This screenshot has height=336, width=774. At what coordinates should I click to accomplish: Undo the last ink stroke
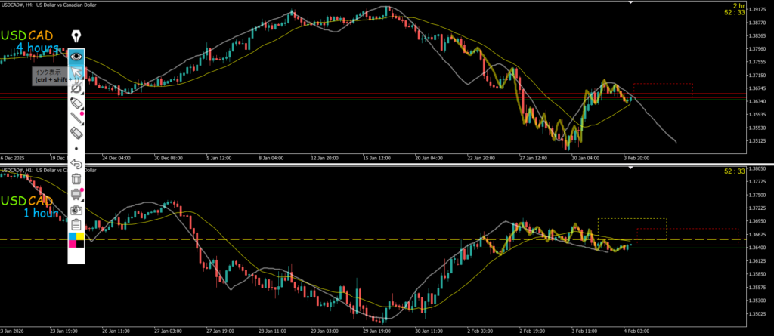(76, 163)
